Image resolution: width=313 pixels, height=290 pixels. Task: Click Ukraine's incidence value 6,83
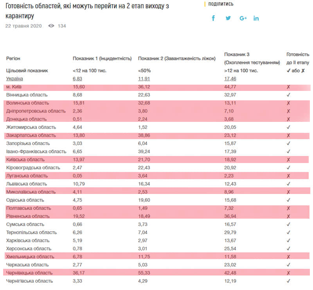point(77,79)
